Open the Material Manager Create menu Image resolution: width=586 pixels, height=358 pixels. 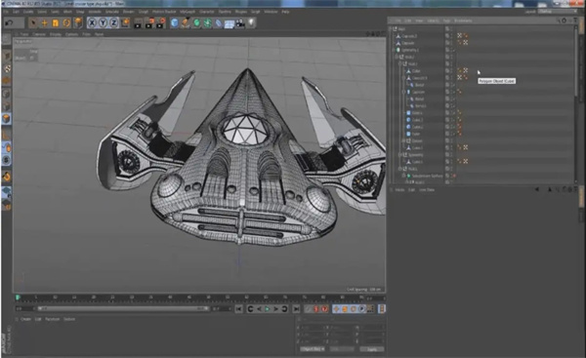(x=25, y=319)
